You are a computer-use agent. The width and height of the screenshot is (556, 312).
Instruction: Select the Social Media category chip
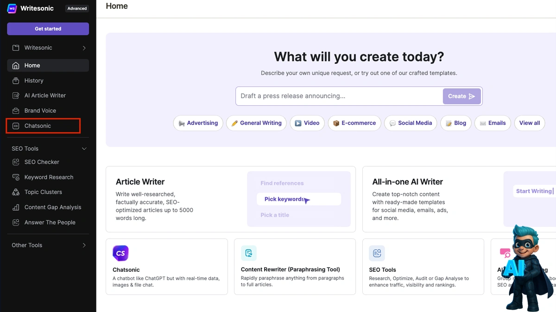(411, 123)
